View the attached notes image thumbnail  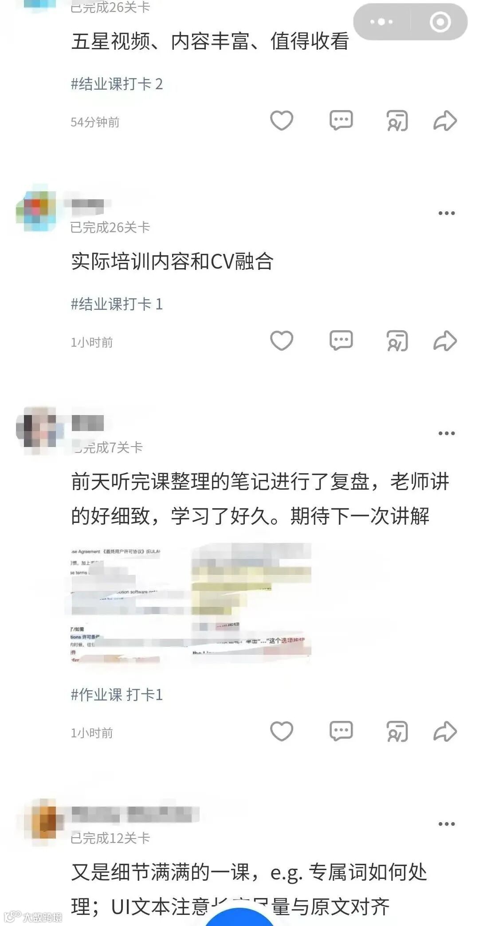[x=191, y=603]
